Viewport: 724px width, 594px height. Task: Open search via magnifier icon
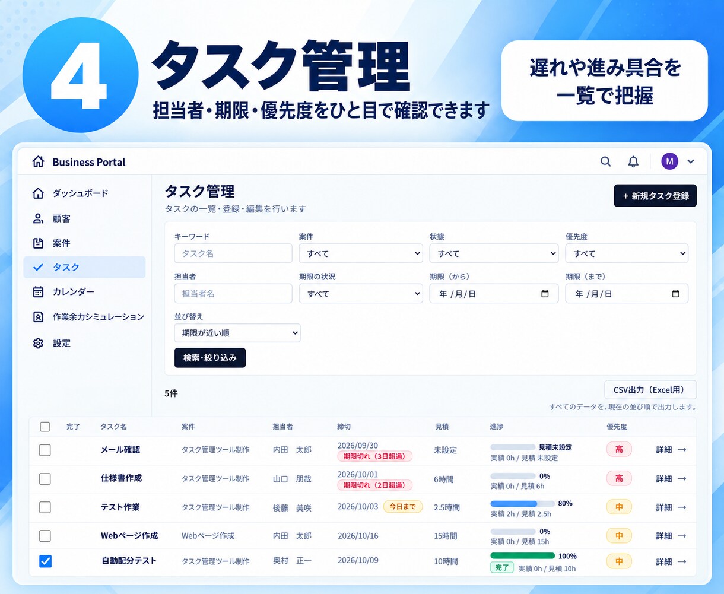click(x=605, y=161)
